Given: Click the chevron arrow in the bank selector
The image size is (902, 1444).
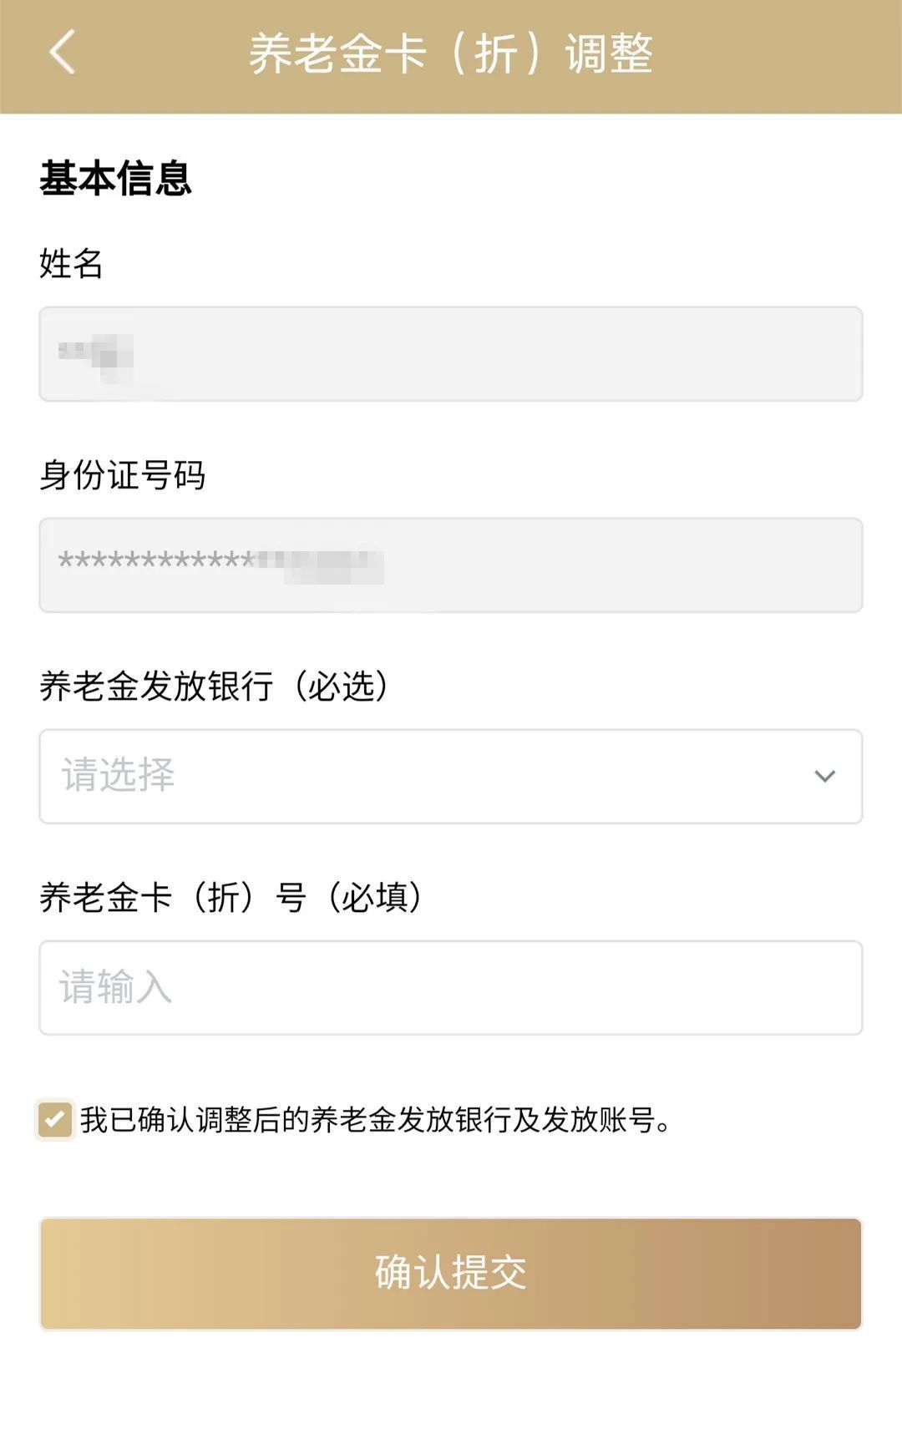Looking at the screenshot, I should (x=824, y=776).
